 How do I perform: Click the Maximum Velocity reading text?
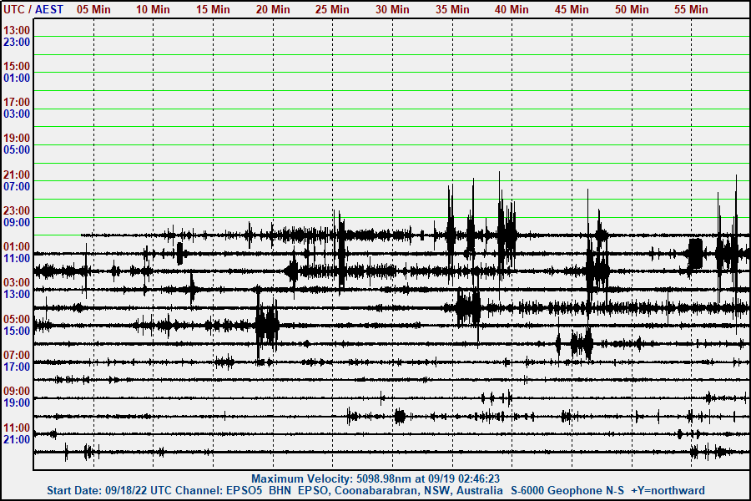click(x=375, y=478)
